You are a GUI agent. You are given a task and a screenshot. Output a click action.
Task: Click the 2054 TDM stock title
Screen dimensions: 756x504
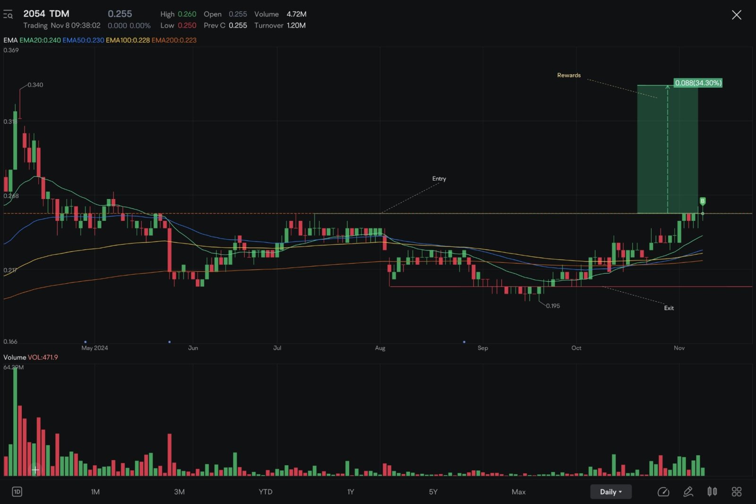(x=46, y=14)
